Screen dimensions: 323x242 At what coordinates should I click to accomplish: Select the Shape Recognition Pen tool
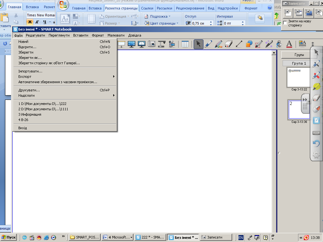click(x=259, y=44)
